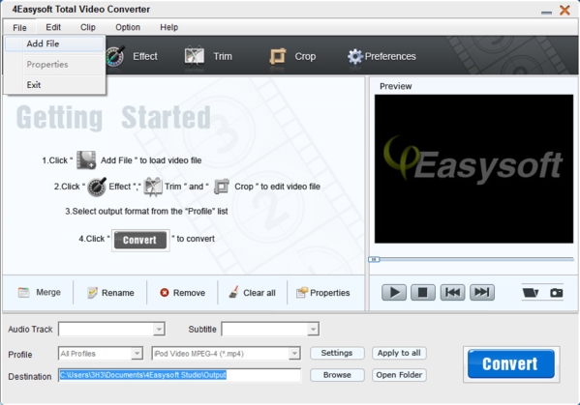Take snapshot with camera icon
Viewport: 580px width, 405px height.
(x=557, y=293)
